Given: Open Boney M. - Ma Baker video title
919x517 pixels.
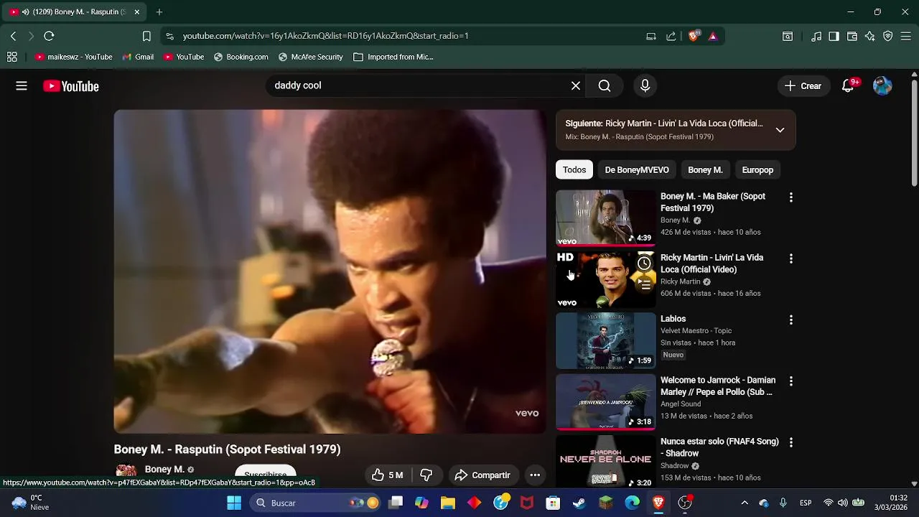Looking at the screenshot, I should point(713,202).
